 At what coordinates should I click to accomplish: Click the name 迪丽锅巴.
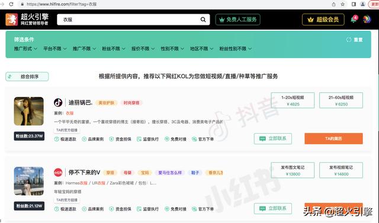click(81, 103)
